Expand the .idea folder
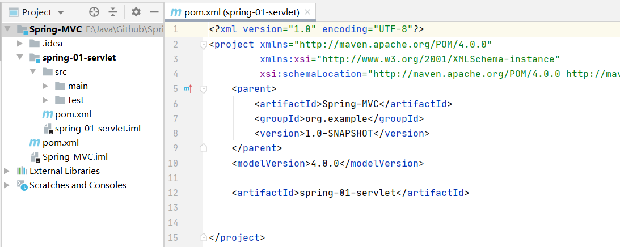The width and height of the screenshot is (620, 247). [20, 44]
